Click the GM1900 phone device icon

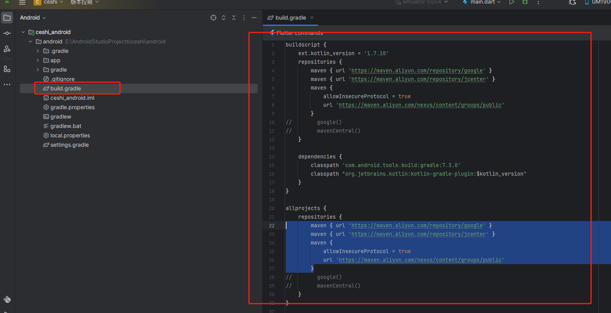pyautogui.click(x=587, y=2)
